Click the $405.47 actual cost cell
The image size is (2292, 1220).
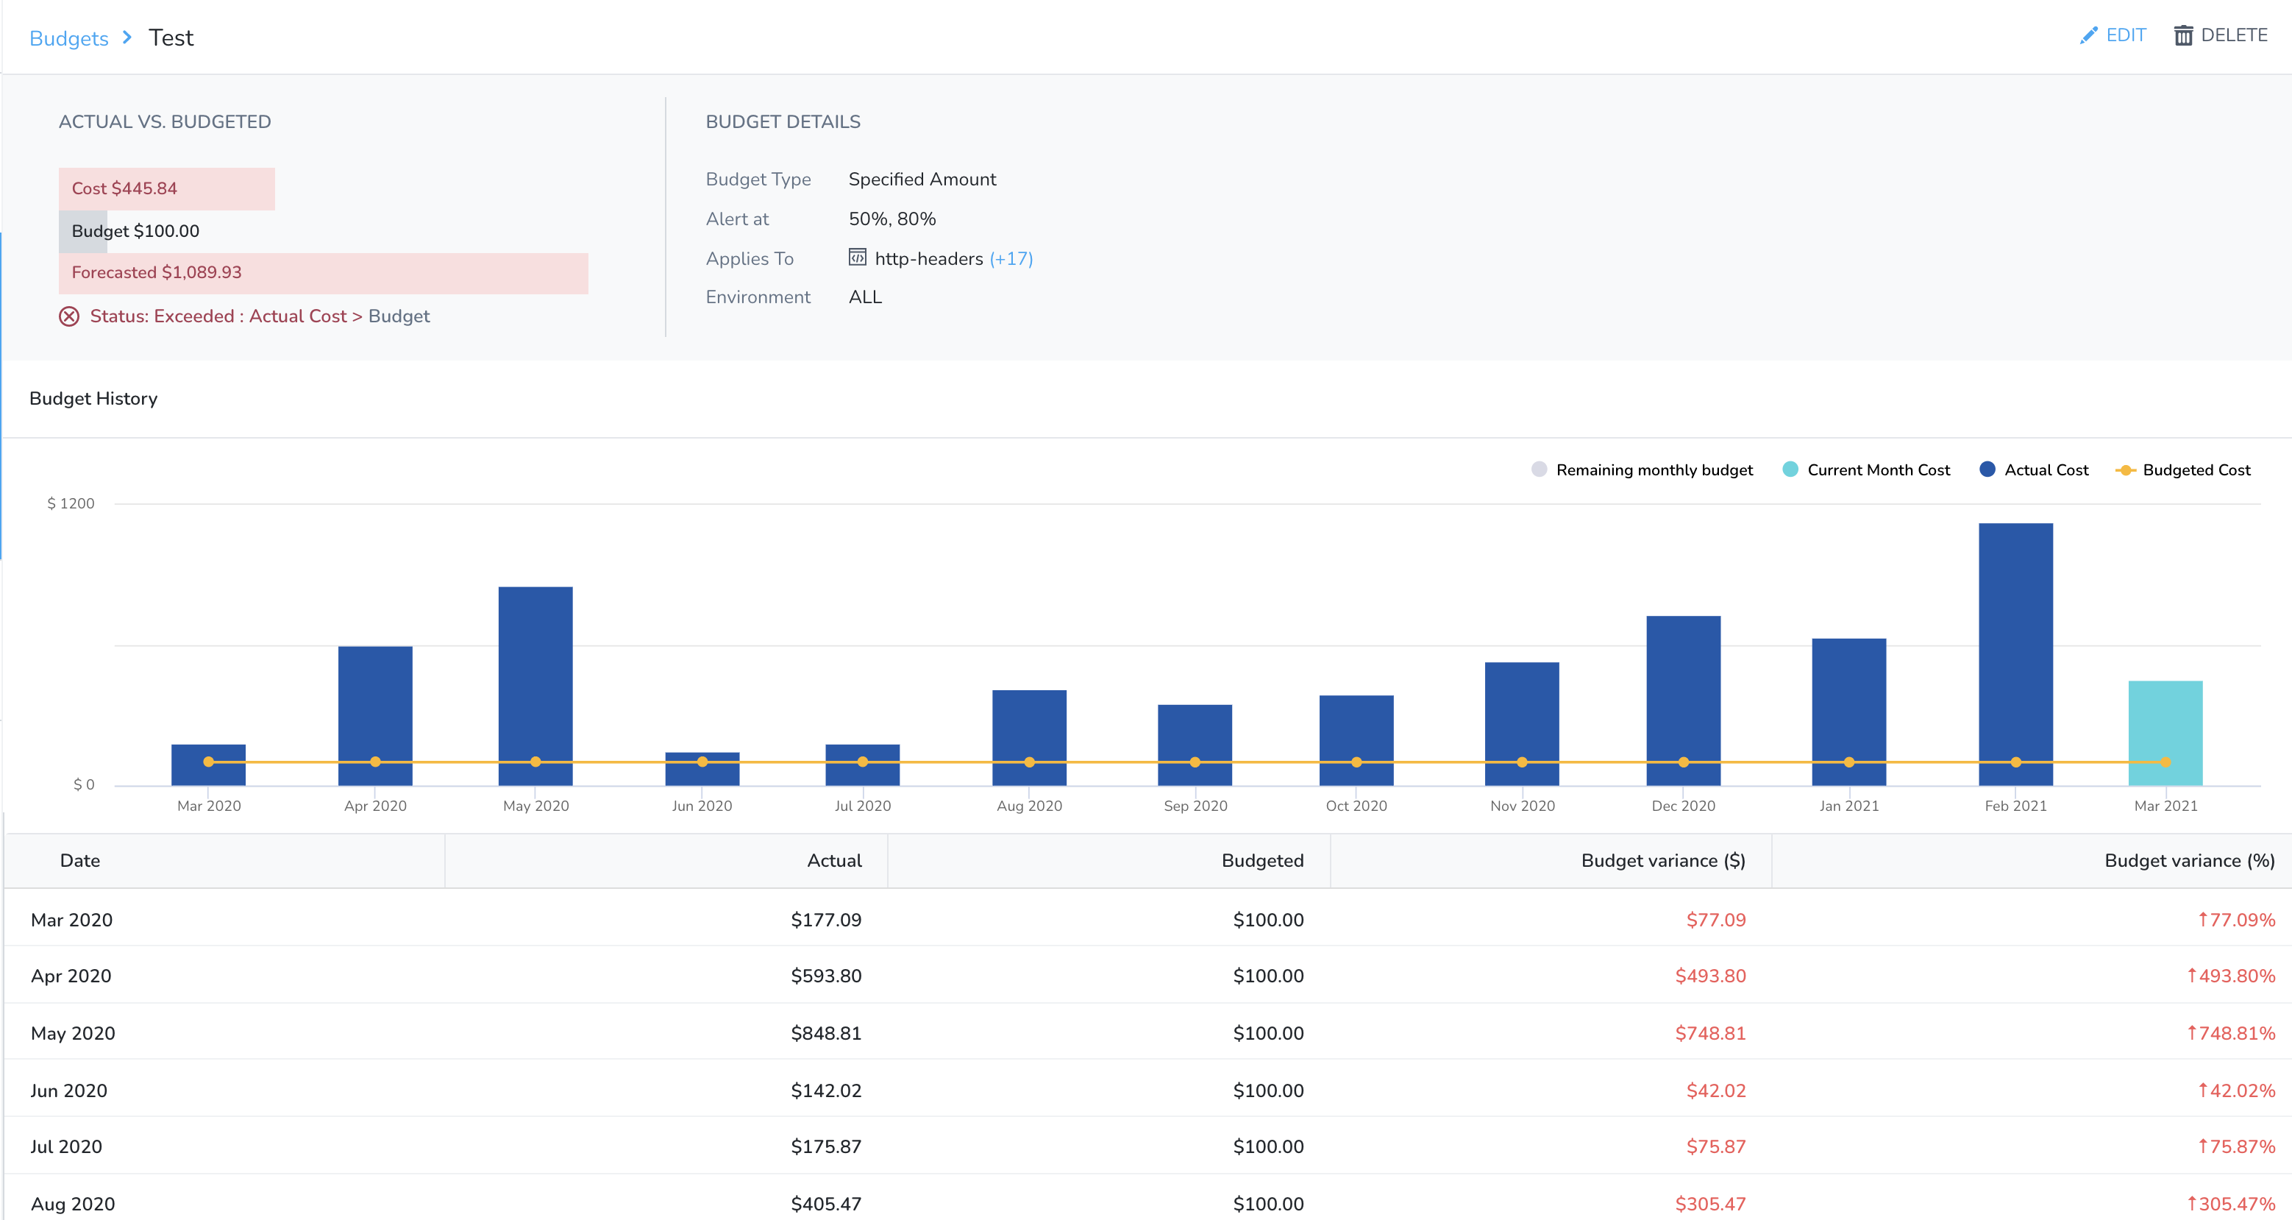tap(826, 1204)
